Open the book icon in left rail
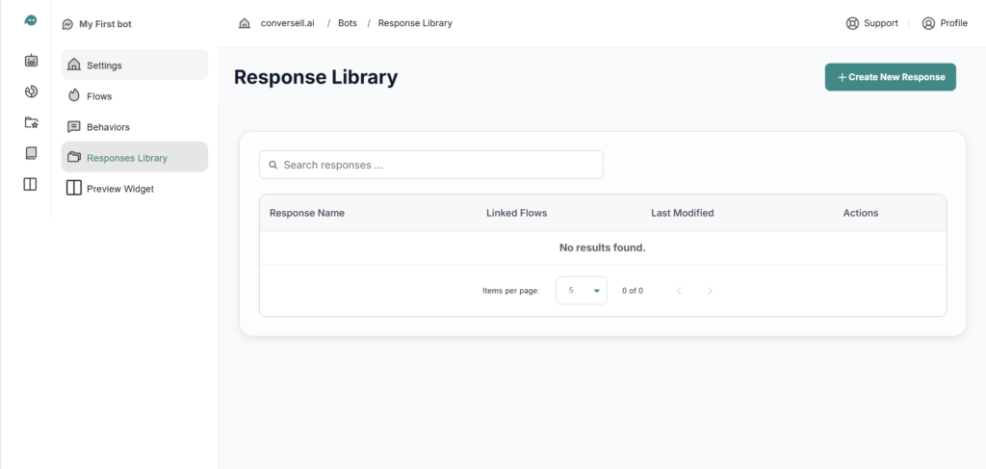 [x=31, y=153]
